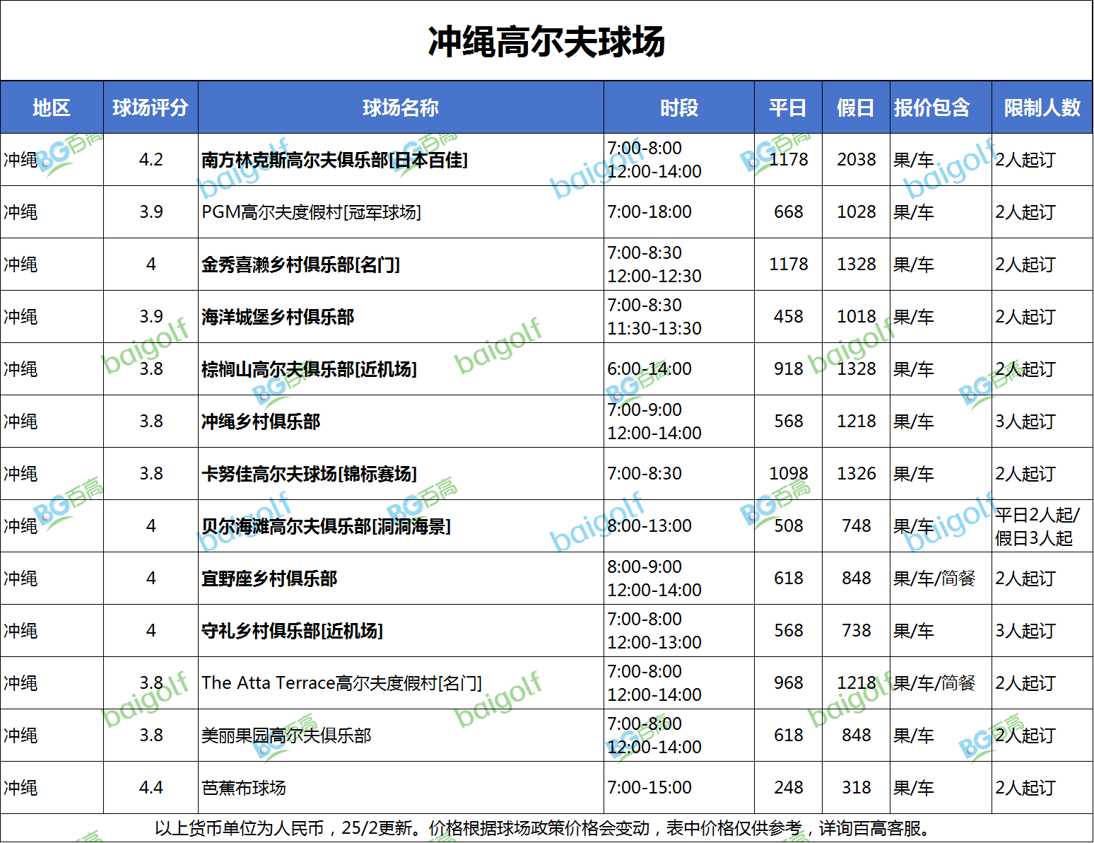Select the 地区 header cell
This screenshot has width=1094, height=843.
coord(52,107)
